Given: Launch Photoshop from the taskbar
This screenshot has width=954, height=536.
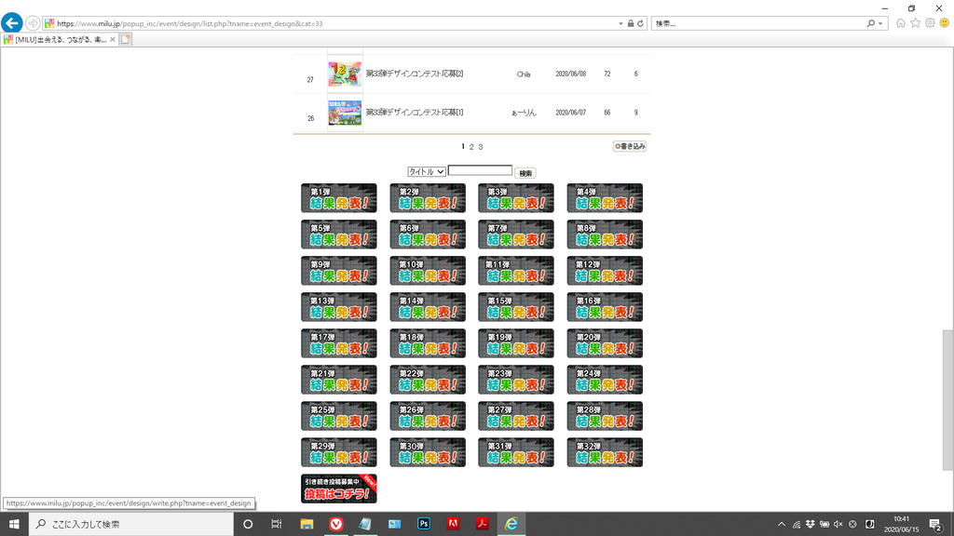Looking at the screenshot, I should pyautogui.click(x=423, y=524).
